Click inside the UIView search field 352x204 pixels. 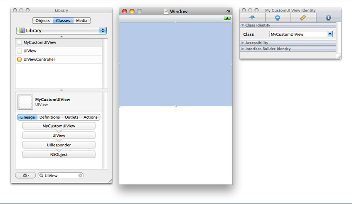[x=60, y=175]
